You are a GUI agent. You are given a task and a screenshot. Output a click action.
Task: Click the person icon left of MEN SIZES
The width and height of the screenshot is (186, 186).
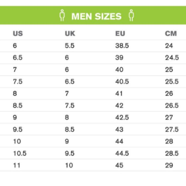tap(62, 16)
